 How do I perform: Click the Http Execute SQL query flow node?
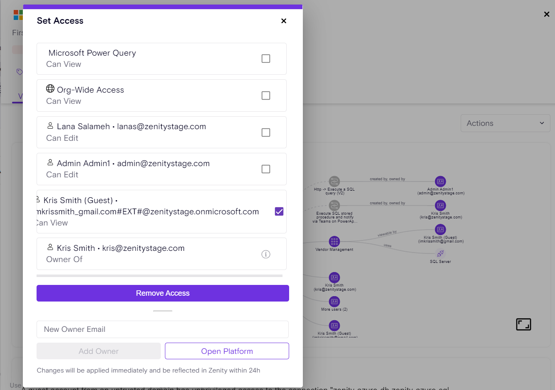334,182
